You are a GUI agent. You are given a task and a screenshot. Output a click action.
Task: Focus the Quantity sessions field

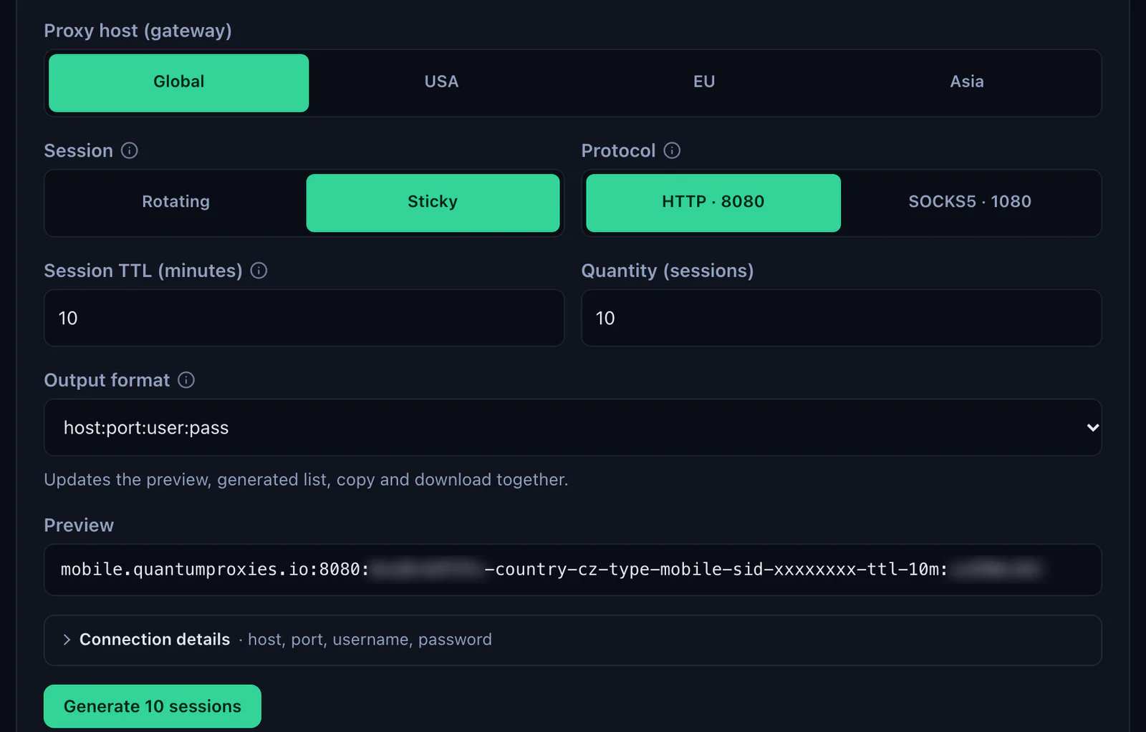coord(842,318)
